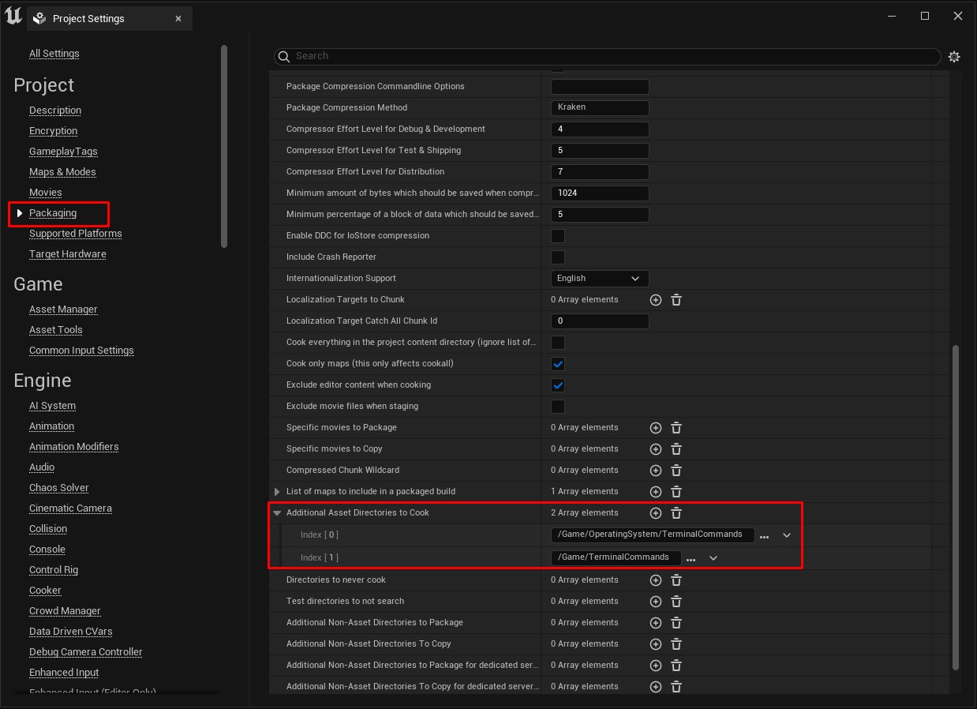Open options dropdown for Index 0 element
This screenshot has height=709, width=977.
click(787, 535)
